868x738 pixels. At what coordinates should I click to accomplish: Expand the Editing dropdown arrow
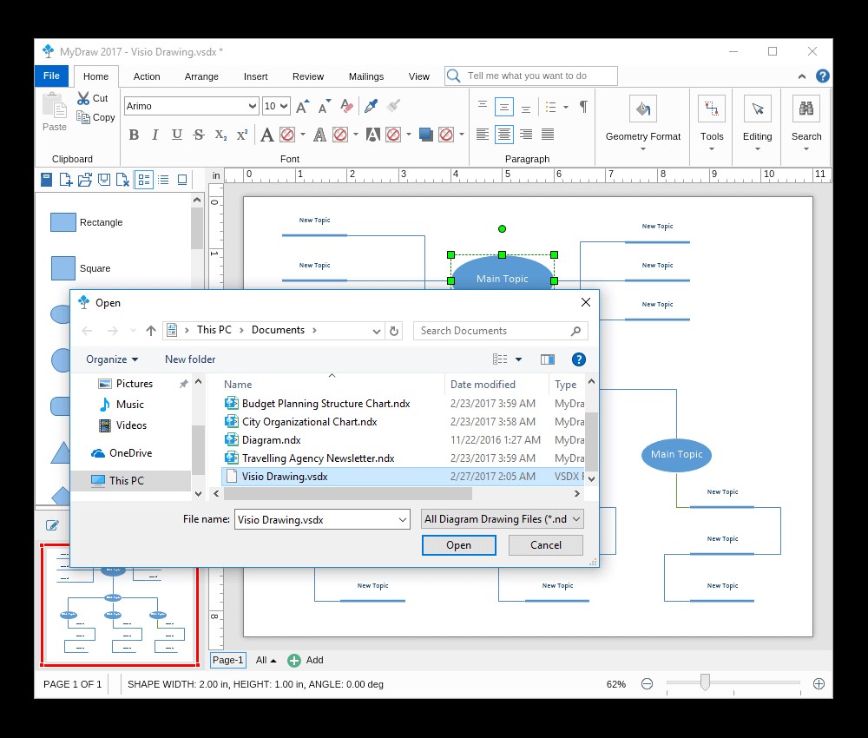coord(757,149)
